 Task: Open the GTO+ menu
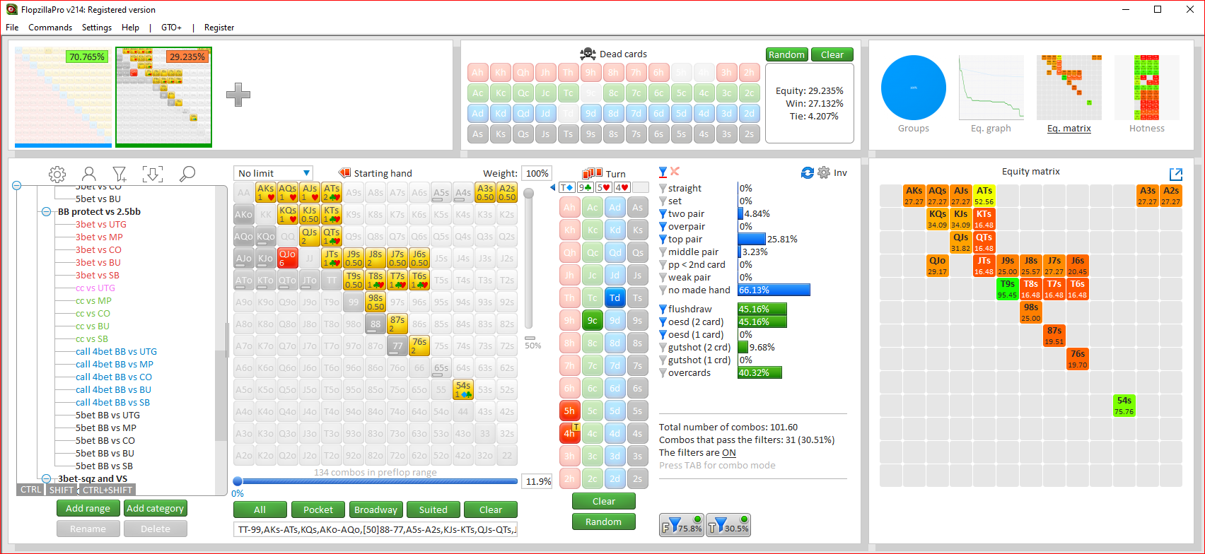(x=171, y=28)
